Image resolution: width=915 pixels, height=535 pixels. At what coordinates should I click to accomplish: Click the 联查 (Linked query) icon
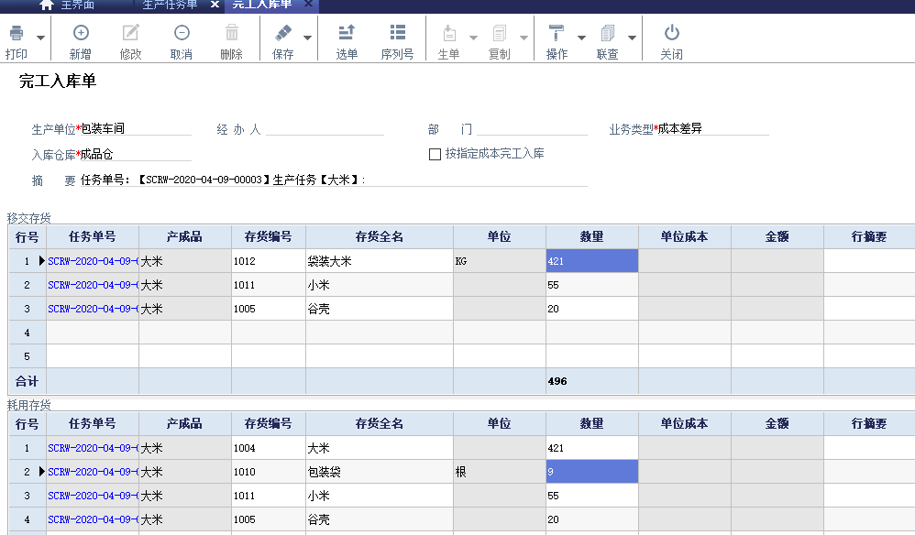(x=607, y=34)
